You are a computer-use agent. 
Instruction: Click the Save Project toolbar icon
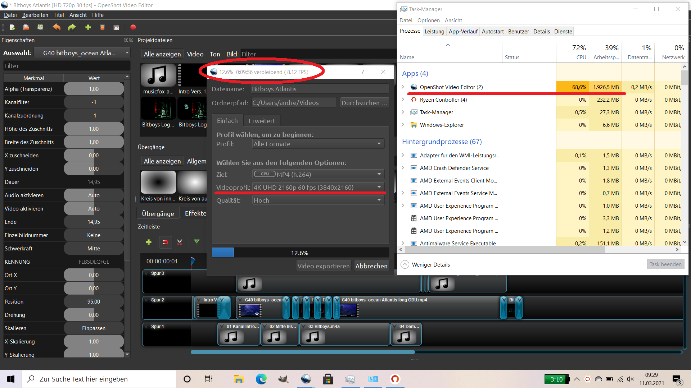40,27
